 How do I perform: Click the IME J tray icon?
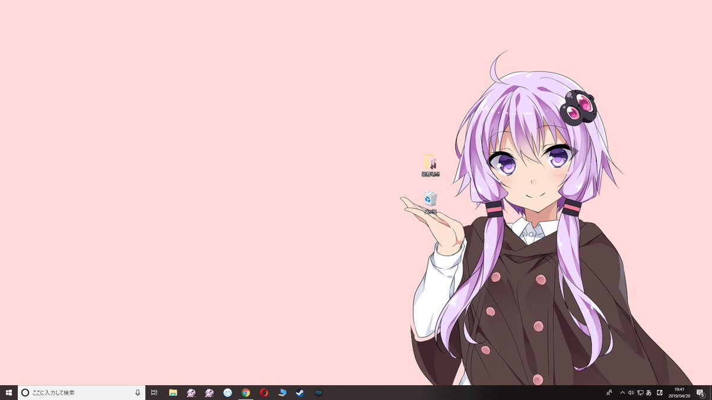tap(660, 392)
